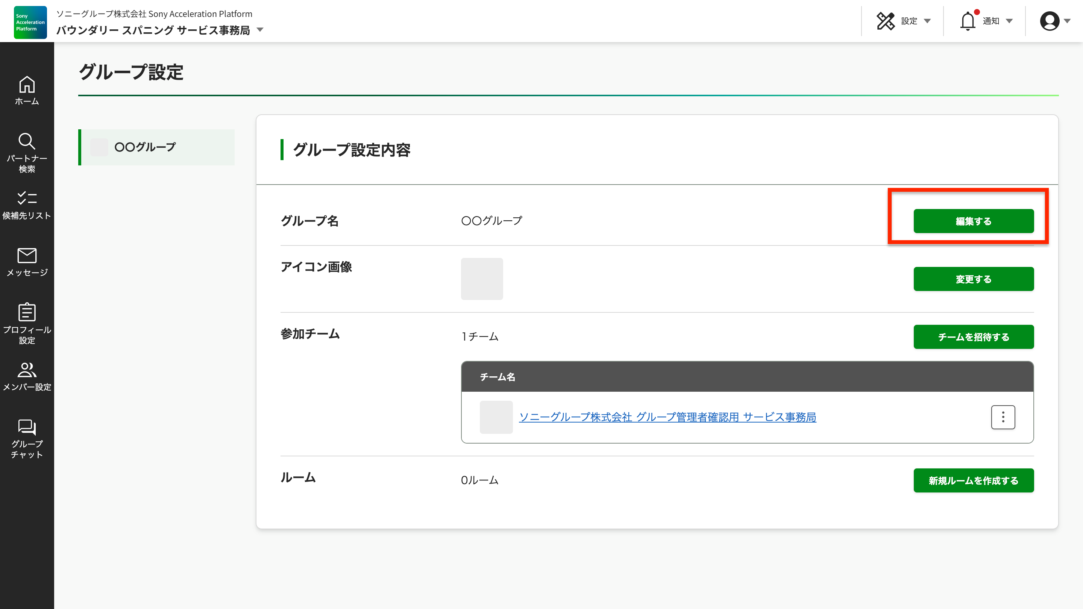
Task: Expand the team switcher dropdown in header
Action: 260,30
